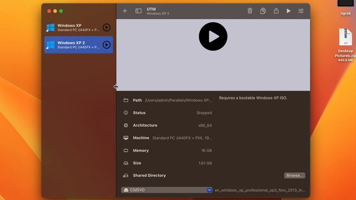Click the green zoom window button
Viewport: 356px width, 200px height.
(x=61, y=11)
